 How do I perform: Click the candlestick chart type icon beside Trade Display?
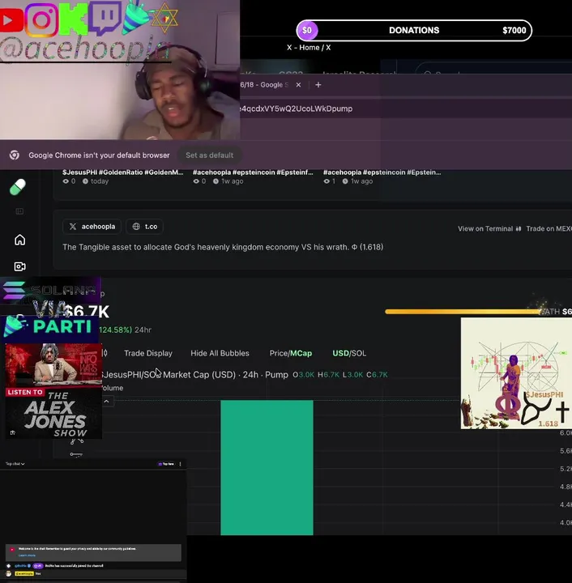point(105,353)
